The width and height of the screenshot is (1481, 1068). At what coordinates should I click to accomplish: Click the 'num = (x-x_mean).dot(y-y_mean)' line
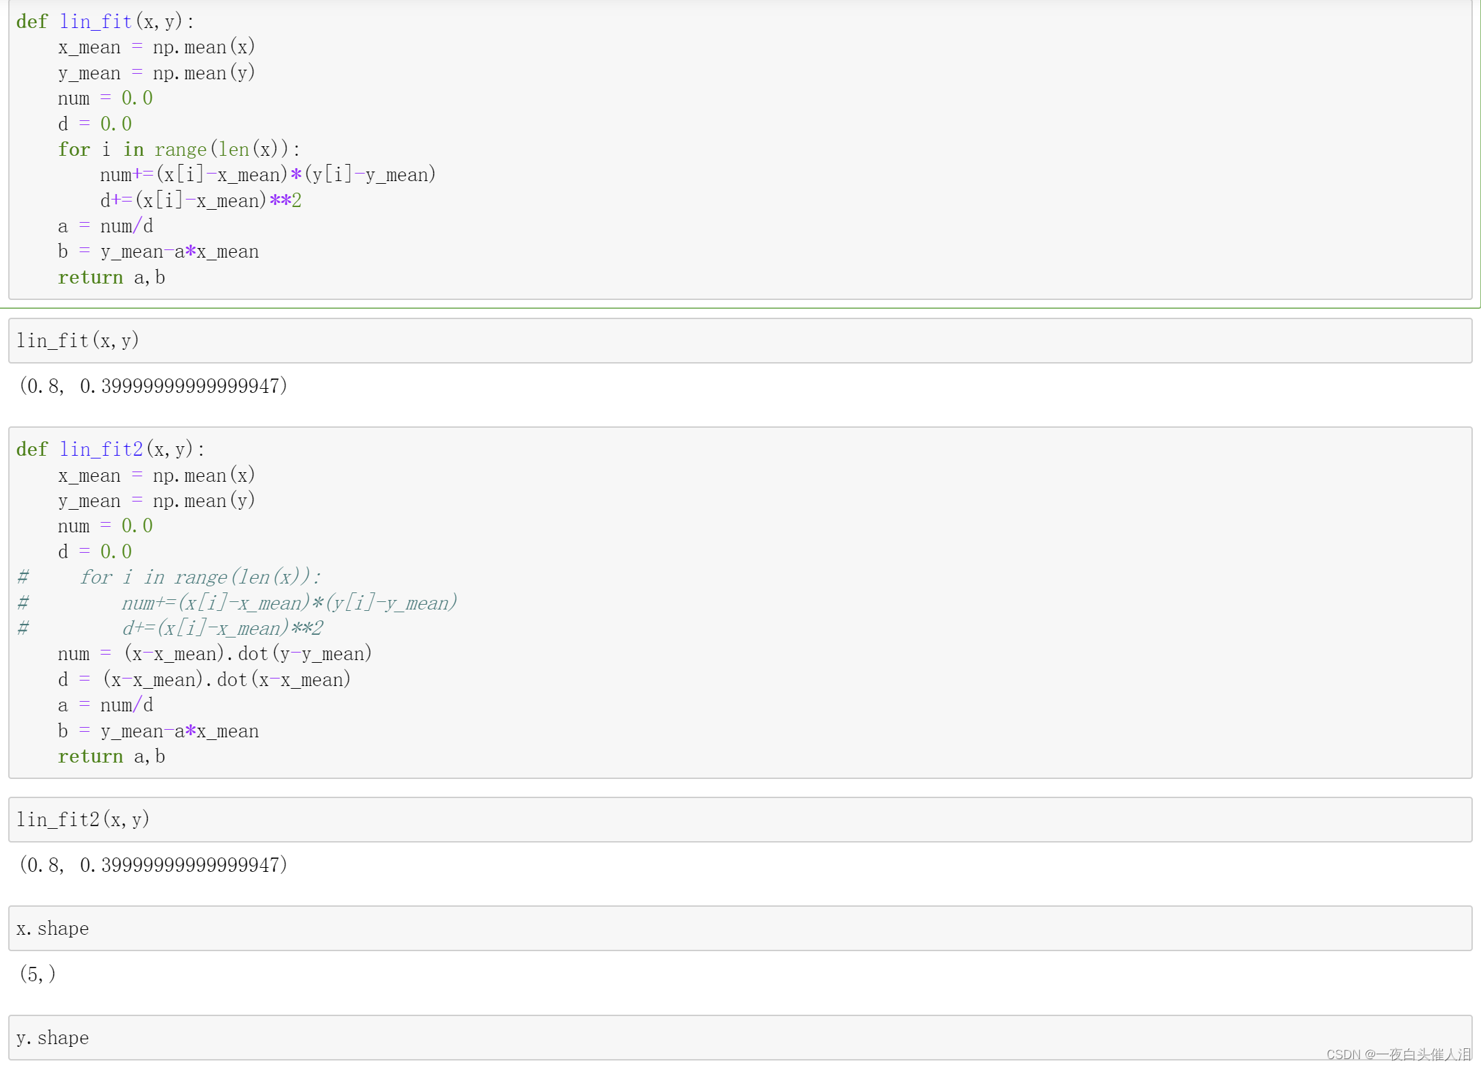click(215, 654)
